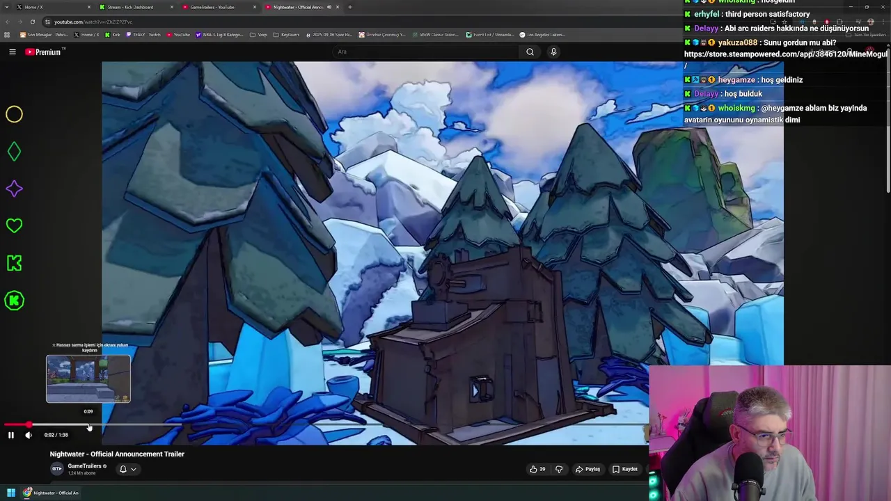Open a new browser tab
Viewport: 891px width, 501px height.
[x=349, y=7]
